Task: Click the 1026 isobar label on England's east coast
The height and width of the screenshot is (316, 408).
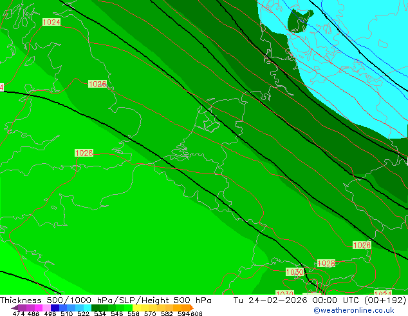Action: [x=98, y=84]
